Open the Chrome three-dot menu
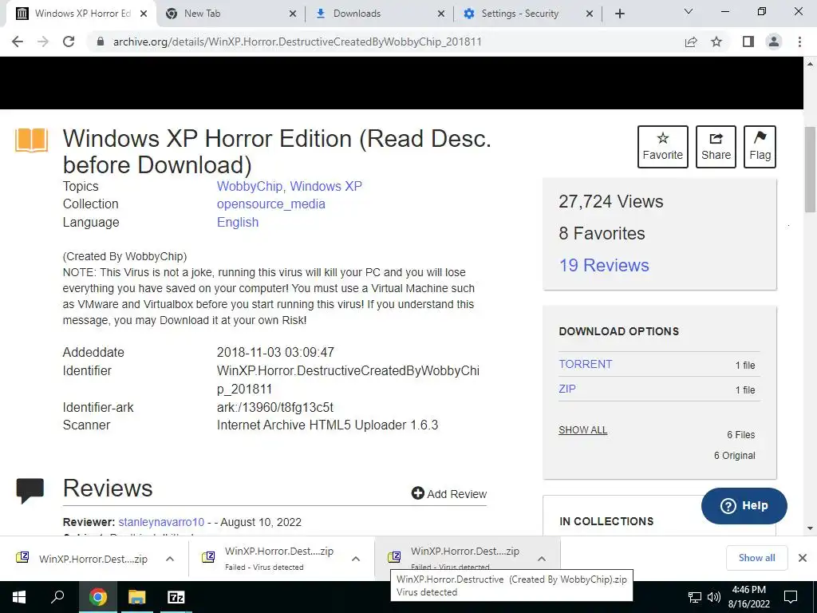817x613 pixels. point(799,42)
